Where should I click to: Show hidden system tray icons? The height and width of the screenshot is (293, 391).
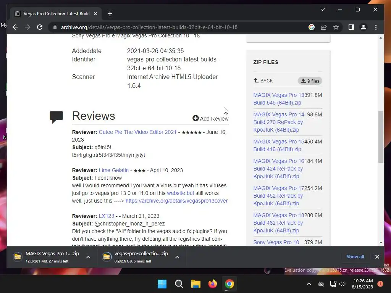309,284
